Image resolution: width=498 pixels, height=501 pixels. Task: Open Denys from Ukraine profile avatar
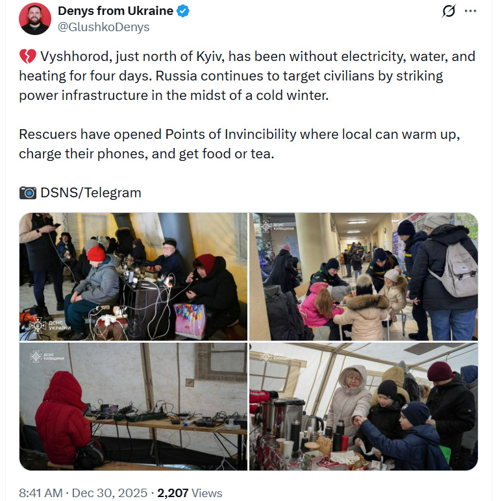point(35,19)
